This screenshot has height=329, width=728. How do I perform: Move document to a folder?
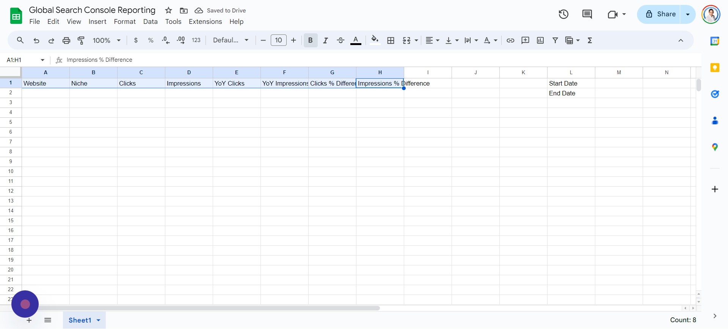[184, 11]
